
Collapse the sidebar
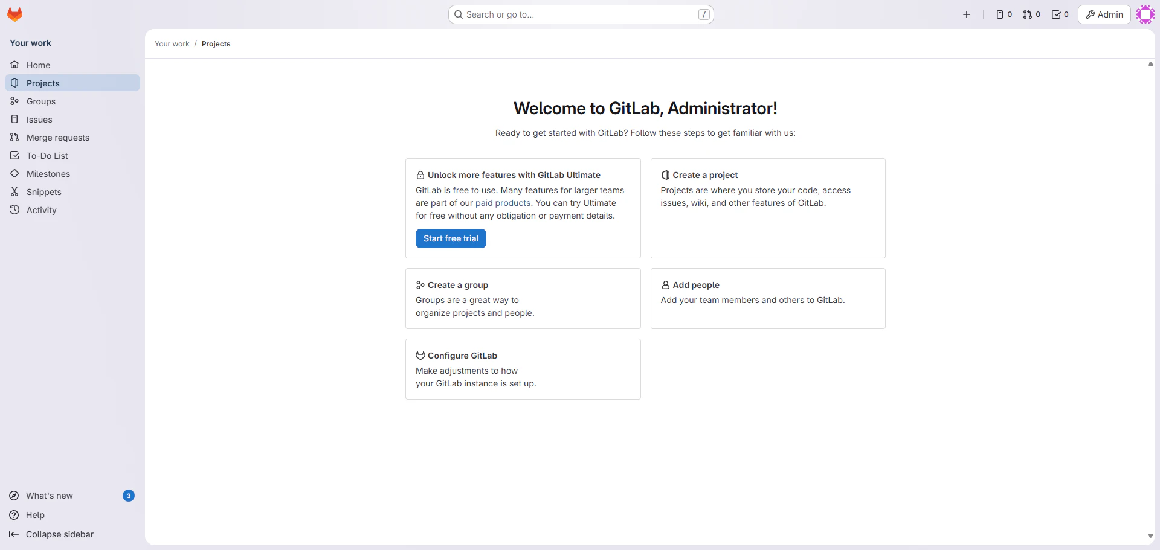point(59,534)
